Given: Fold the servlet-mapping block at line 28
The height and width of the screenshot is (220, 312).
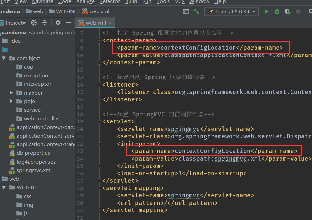Looking at the screenshot, I should (99, 188).
